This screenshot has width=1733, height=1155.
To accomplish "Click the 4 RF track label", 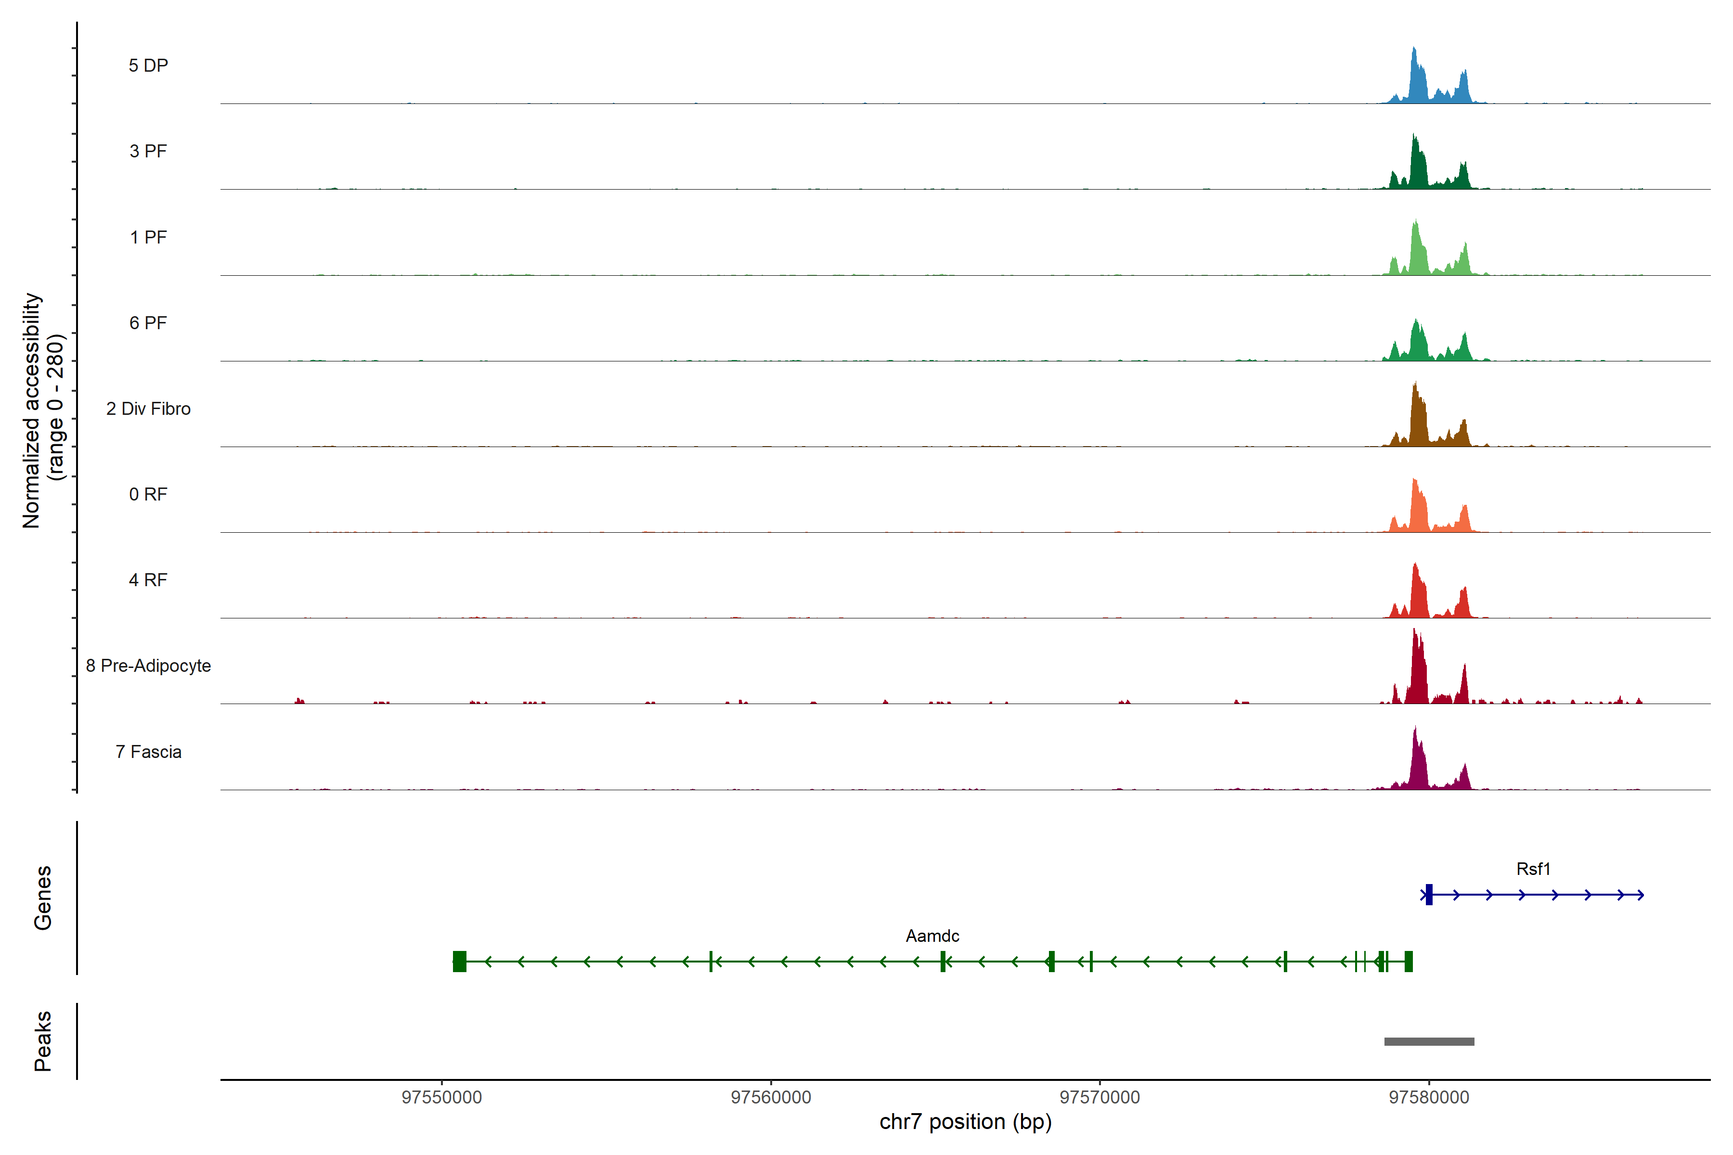I will pos(148,580).
